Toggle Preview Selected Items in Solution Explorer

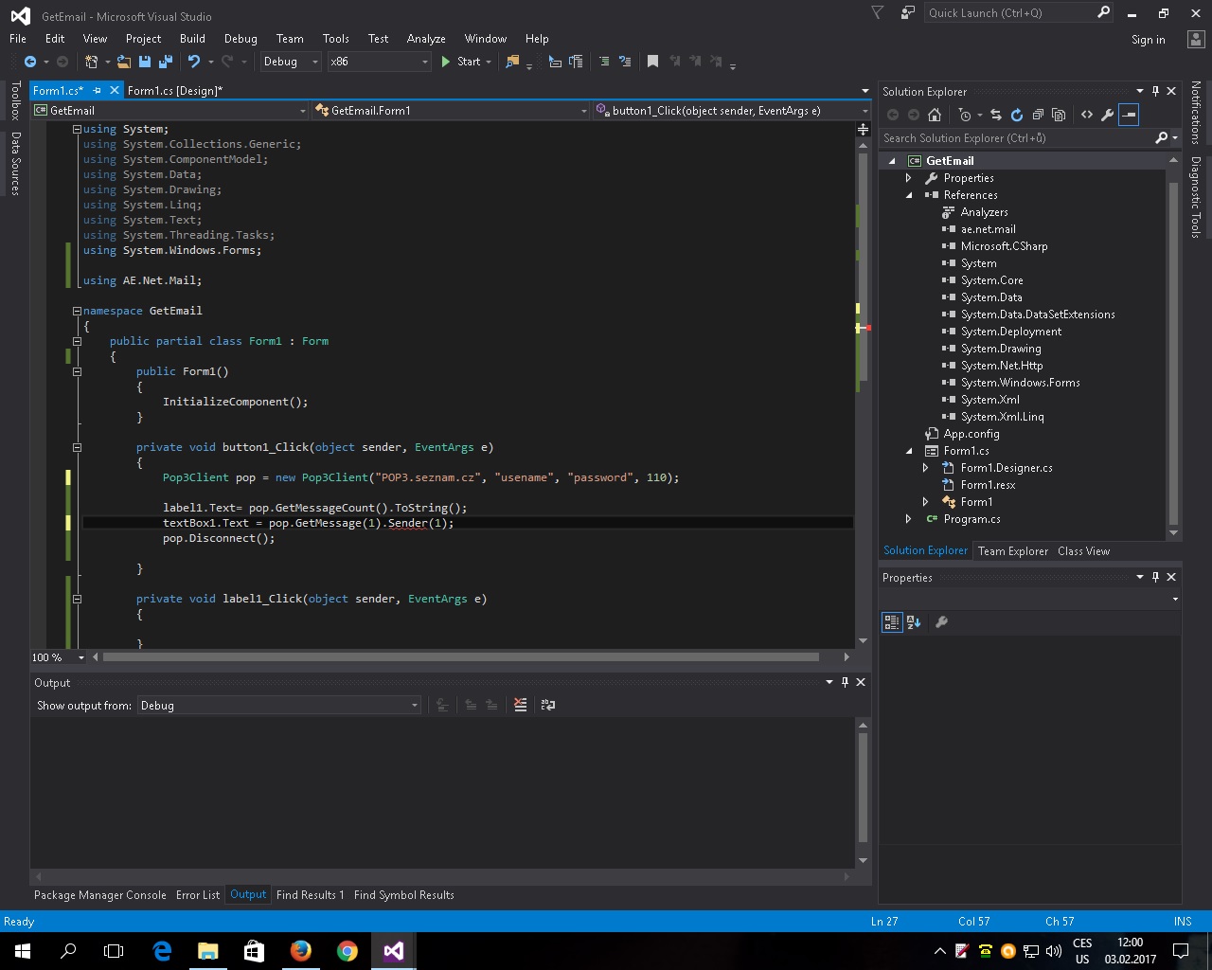[x=1129, y=115]
